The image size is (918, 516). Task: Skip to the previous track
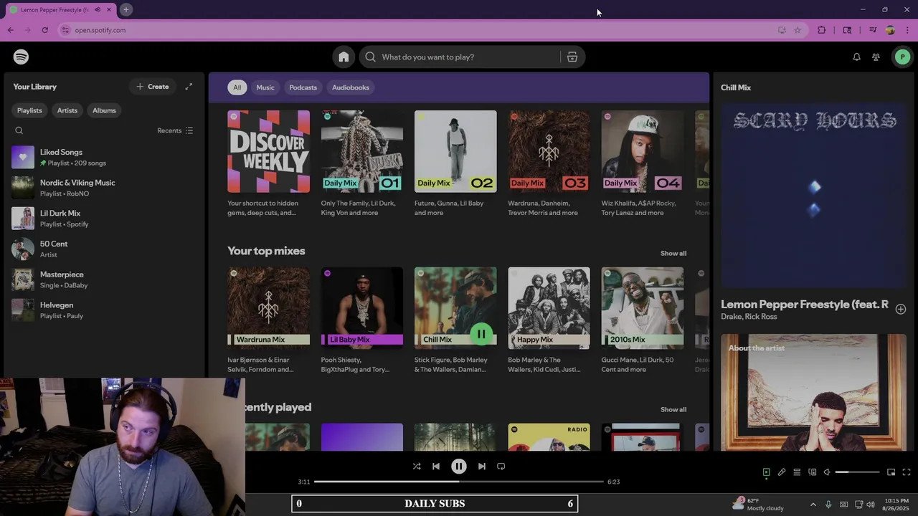pyautogui.click(x=436, y=466)
